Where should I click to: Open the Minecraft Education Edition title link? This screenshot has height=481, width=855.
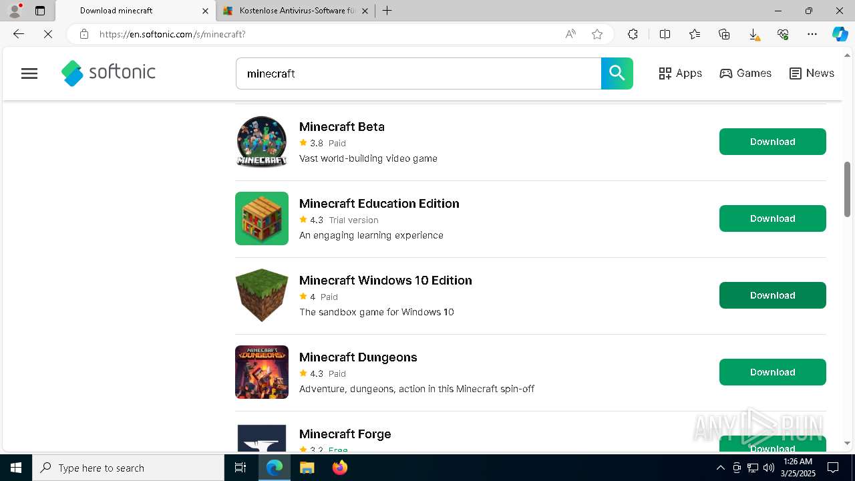click(x=379, y=204)
